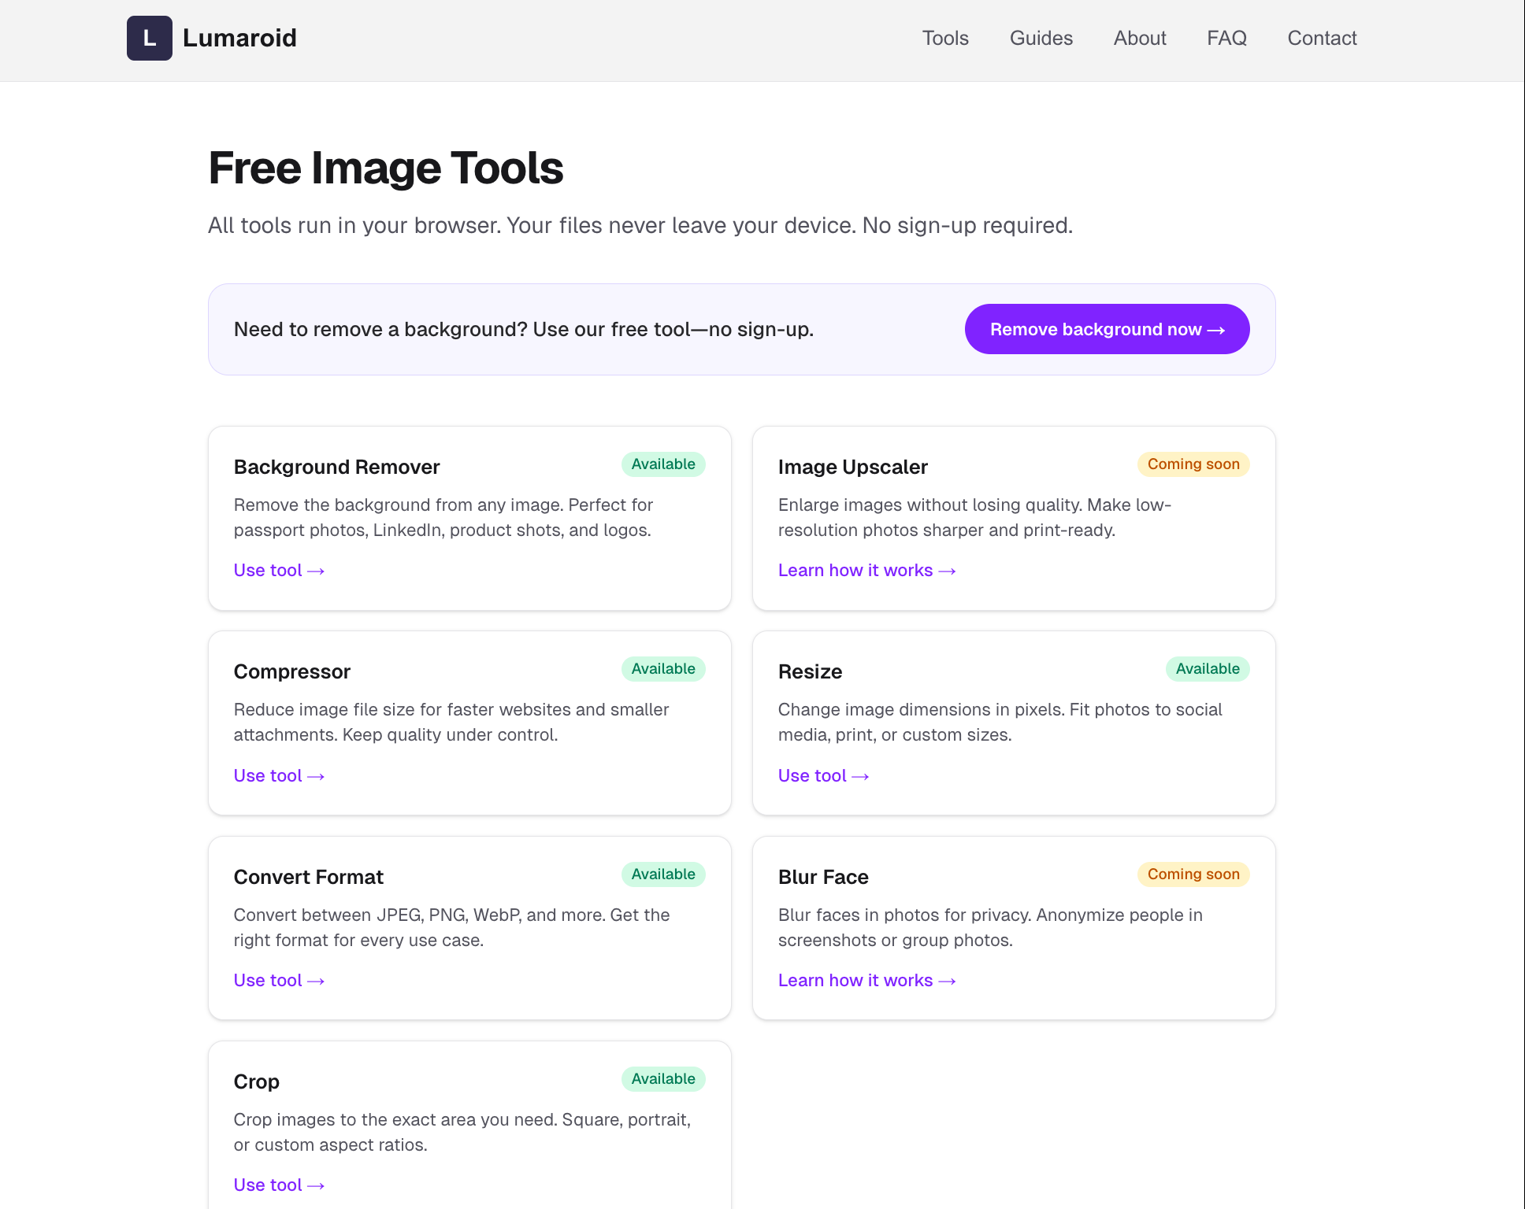Click the Lumaroid logo icon
The image size is (1525, 1209).
[x=149, y=38]
